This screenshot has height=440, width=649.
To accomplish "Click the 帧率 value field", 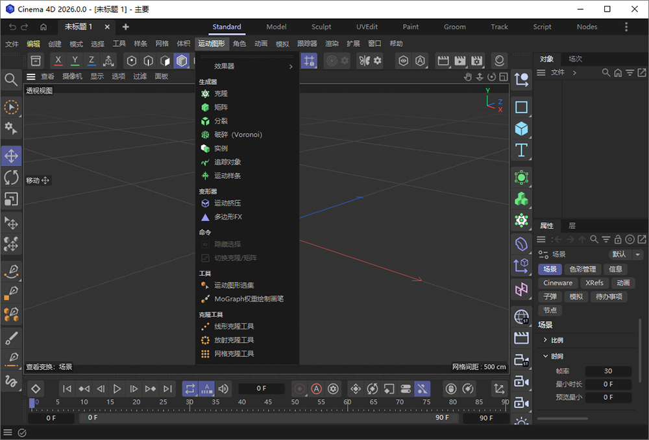I will [608, 371].
